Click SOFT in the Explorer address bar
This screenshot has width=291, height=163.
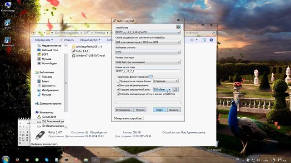pyautogui.click(x=86, y=33)
